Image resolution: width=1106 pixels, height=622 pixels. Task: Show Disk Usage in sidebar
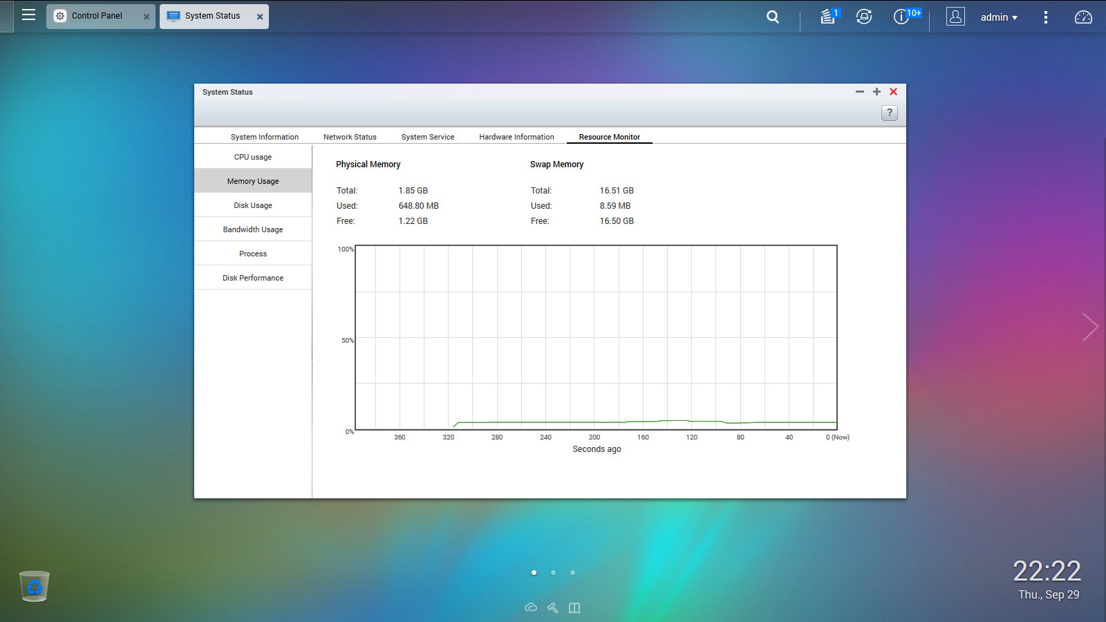click(253, 205)
